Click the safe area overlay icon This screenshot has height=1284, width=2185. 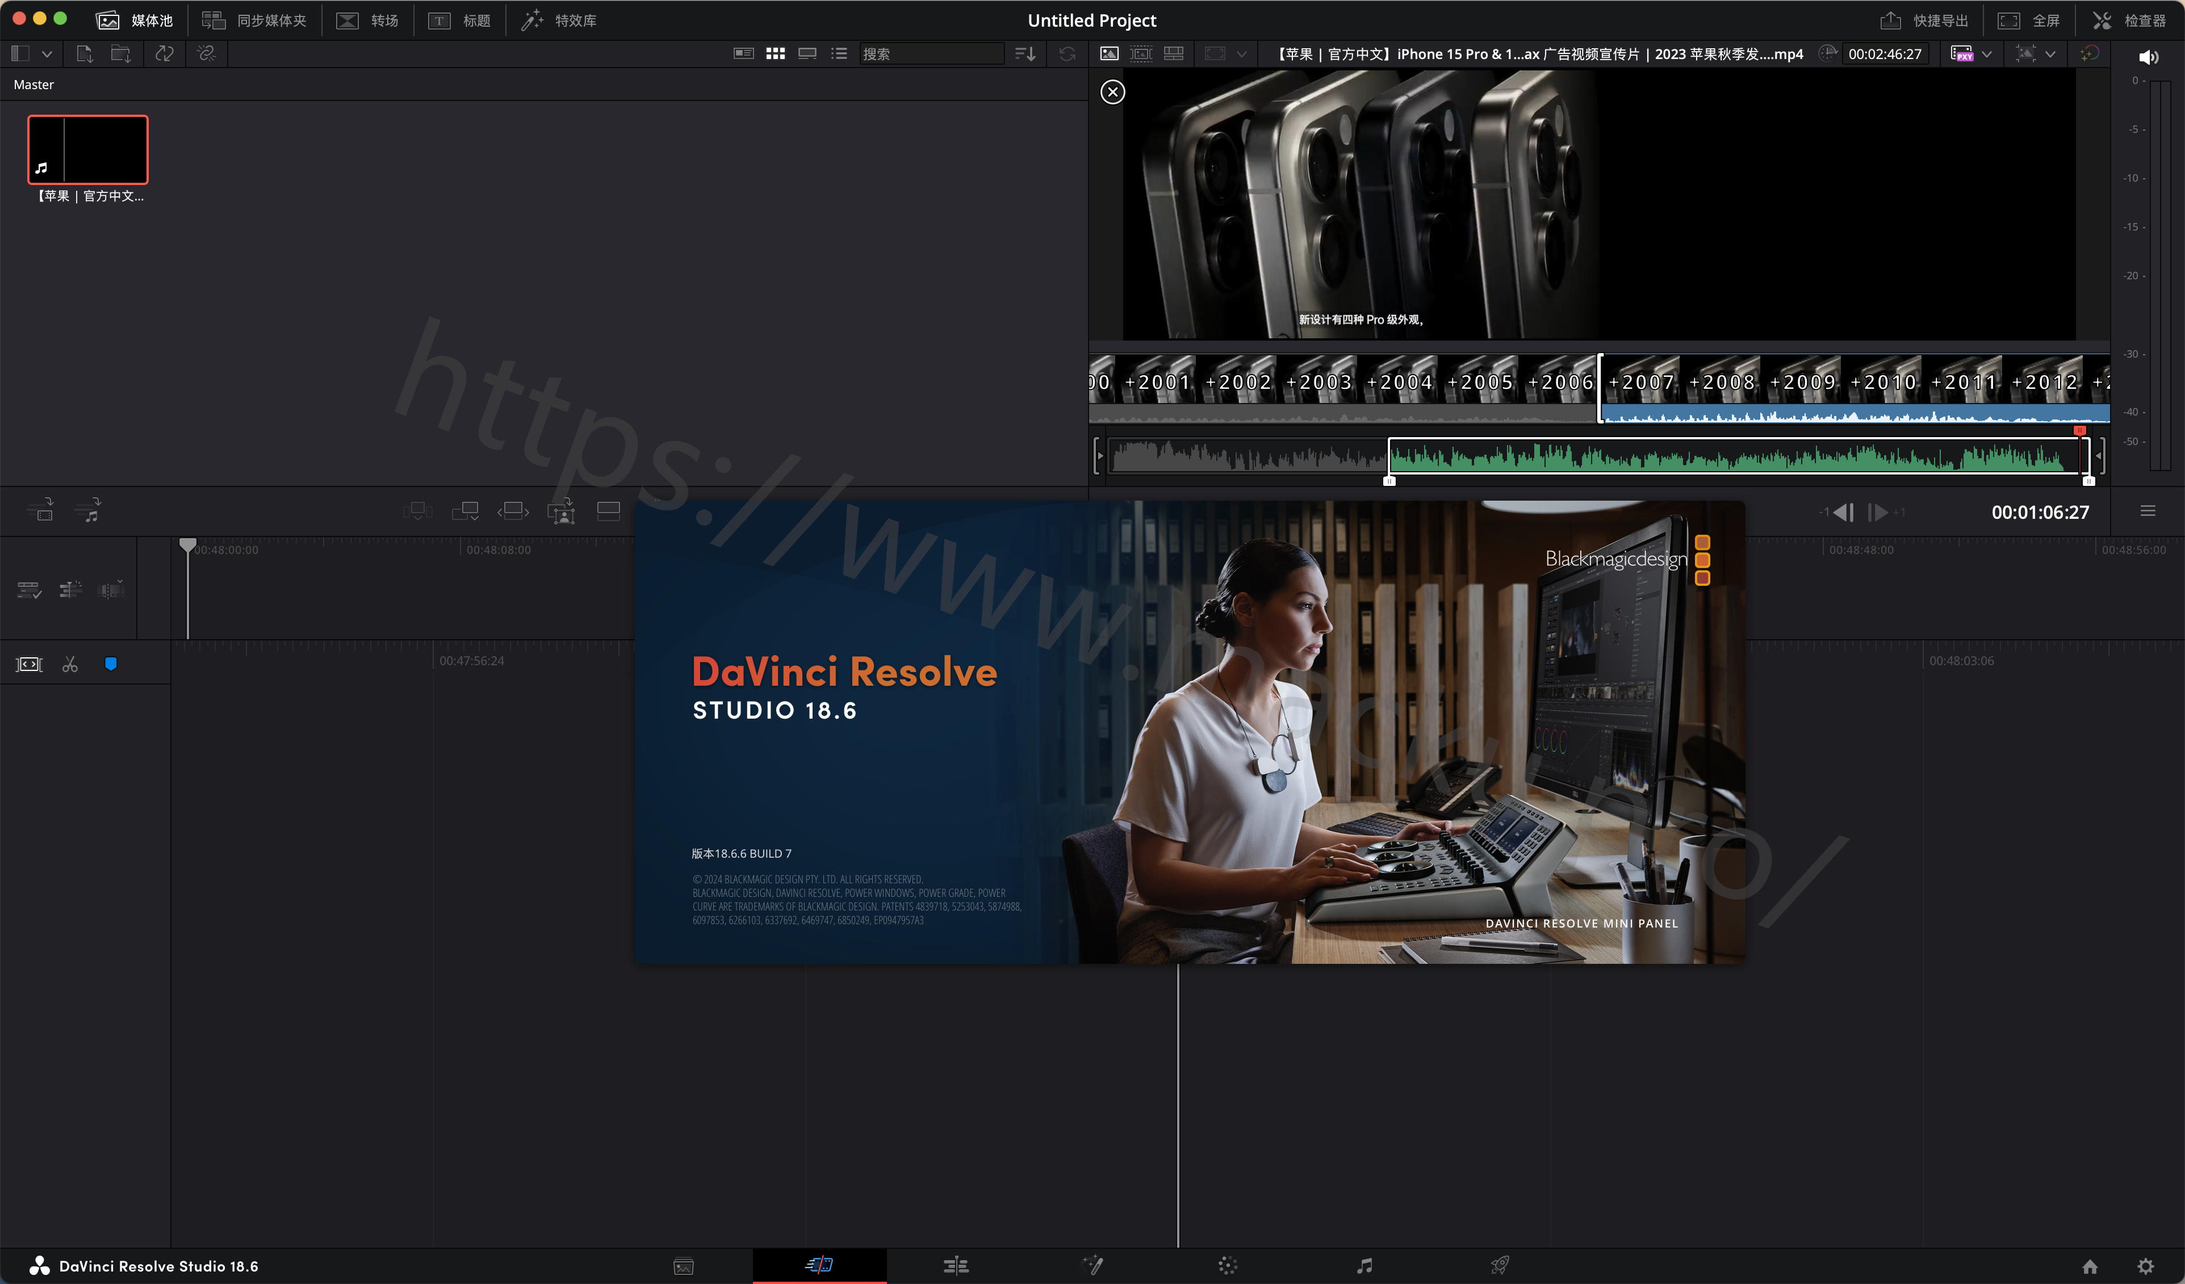click(1215, 54)
